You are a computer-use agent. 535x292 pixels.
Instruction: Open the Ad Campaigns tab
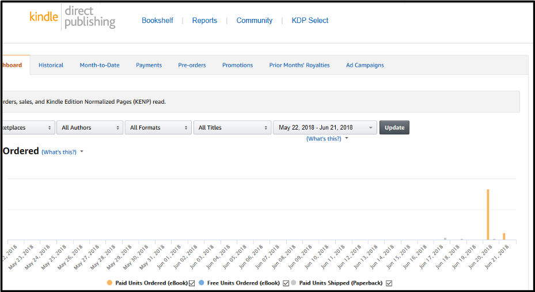365,65
